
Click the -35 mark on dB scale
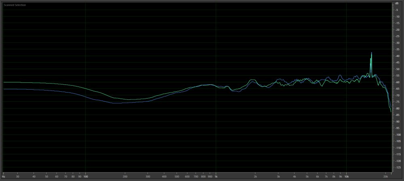[x=398, y=49]
